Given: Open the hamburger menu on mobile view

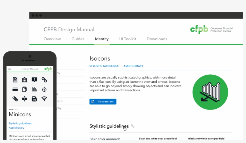Looking at the screenshot, I should [x=9, y=69].
